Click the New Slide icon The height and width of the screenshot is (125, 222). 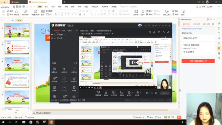point(36,11)
